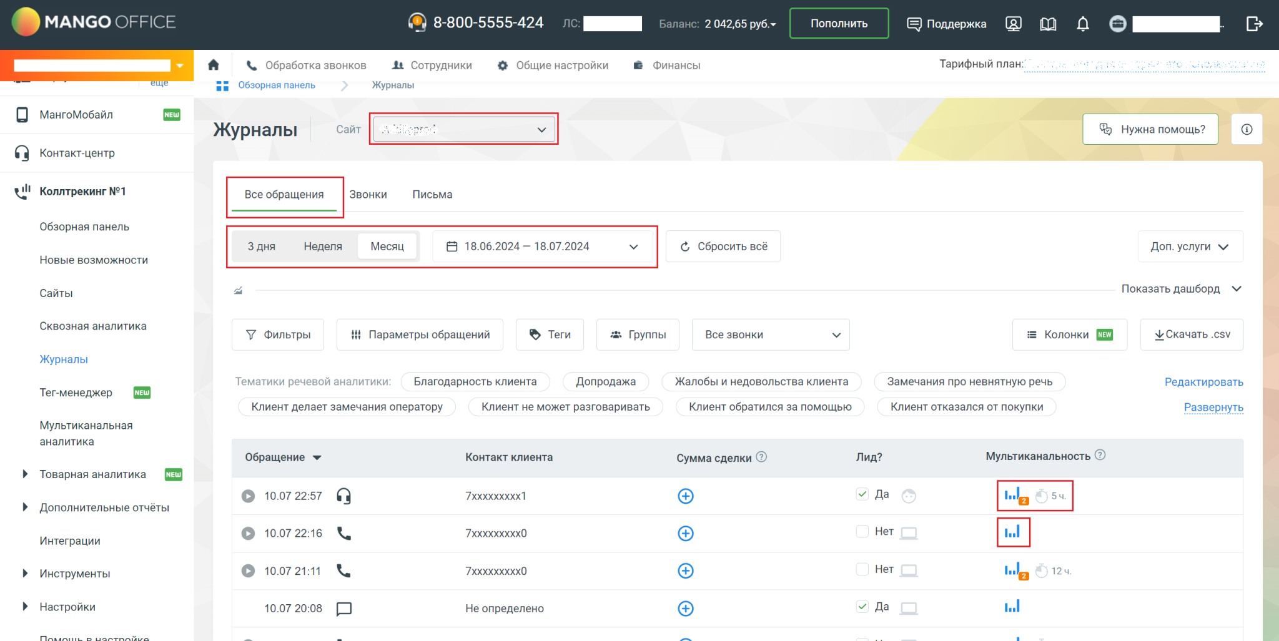Open the home icon in navigation bar
This screenshot has width=1279, height=641.
214,65
